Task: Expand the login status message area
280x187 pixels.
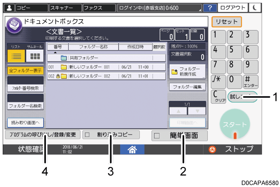Action: pos(159,8)
